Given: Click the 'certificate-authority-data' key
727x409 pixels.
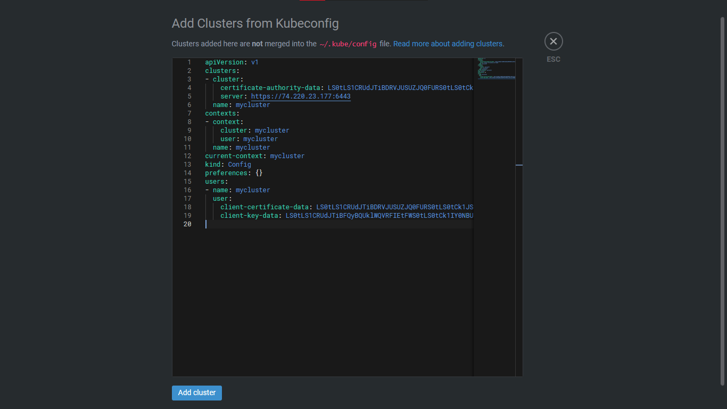Looking at the screenshot, I should (270, 88).
